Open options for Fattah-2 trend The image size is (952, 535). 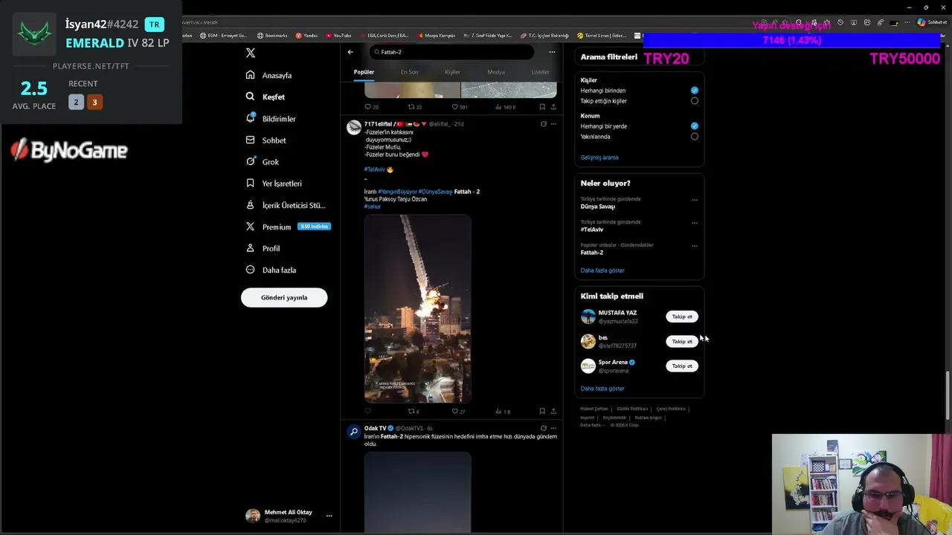coord(695,246)
